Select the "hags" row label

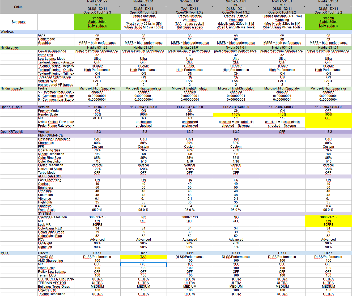(41, 35)
